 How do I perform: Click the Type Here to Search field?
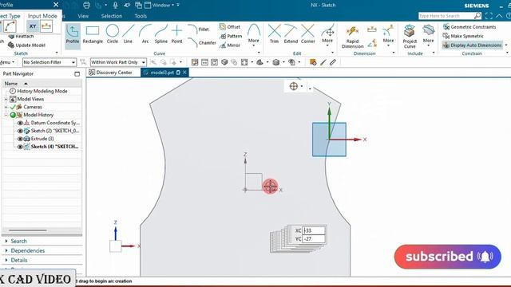click(x=446, y=16)
